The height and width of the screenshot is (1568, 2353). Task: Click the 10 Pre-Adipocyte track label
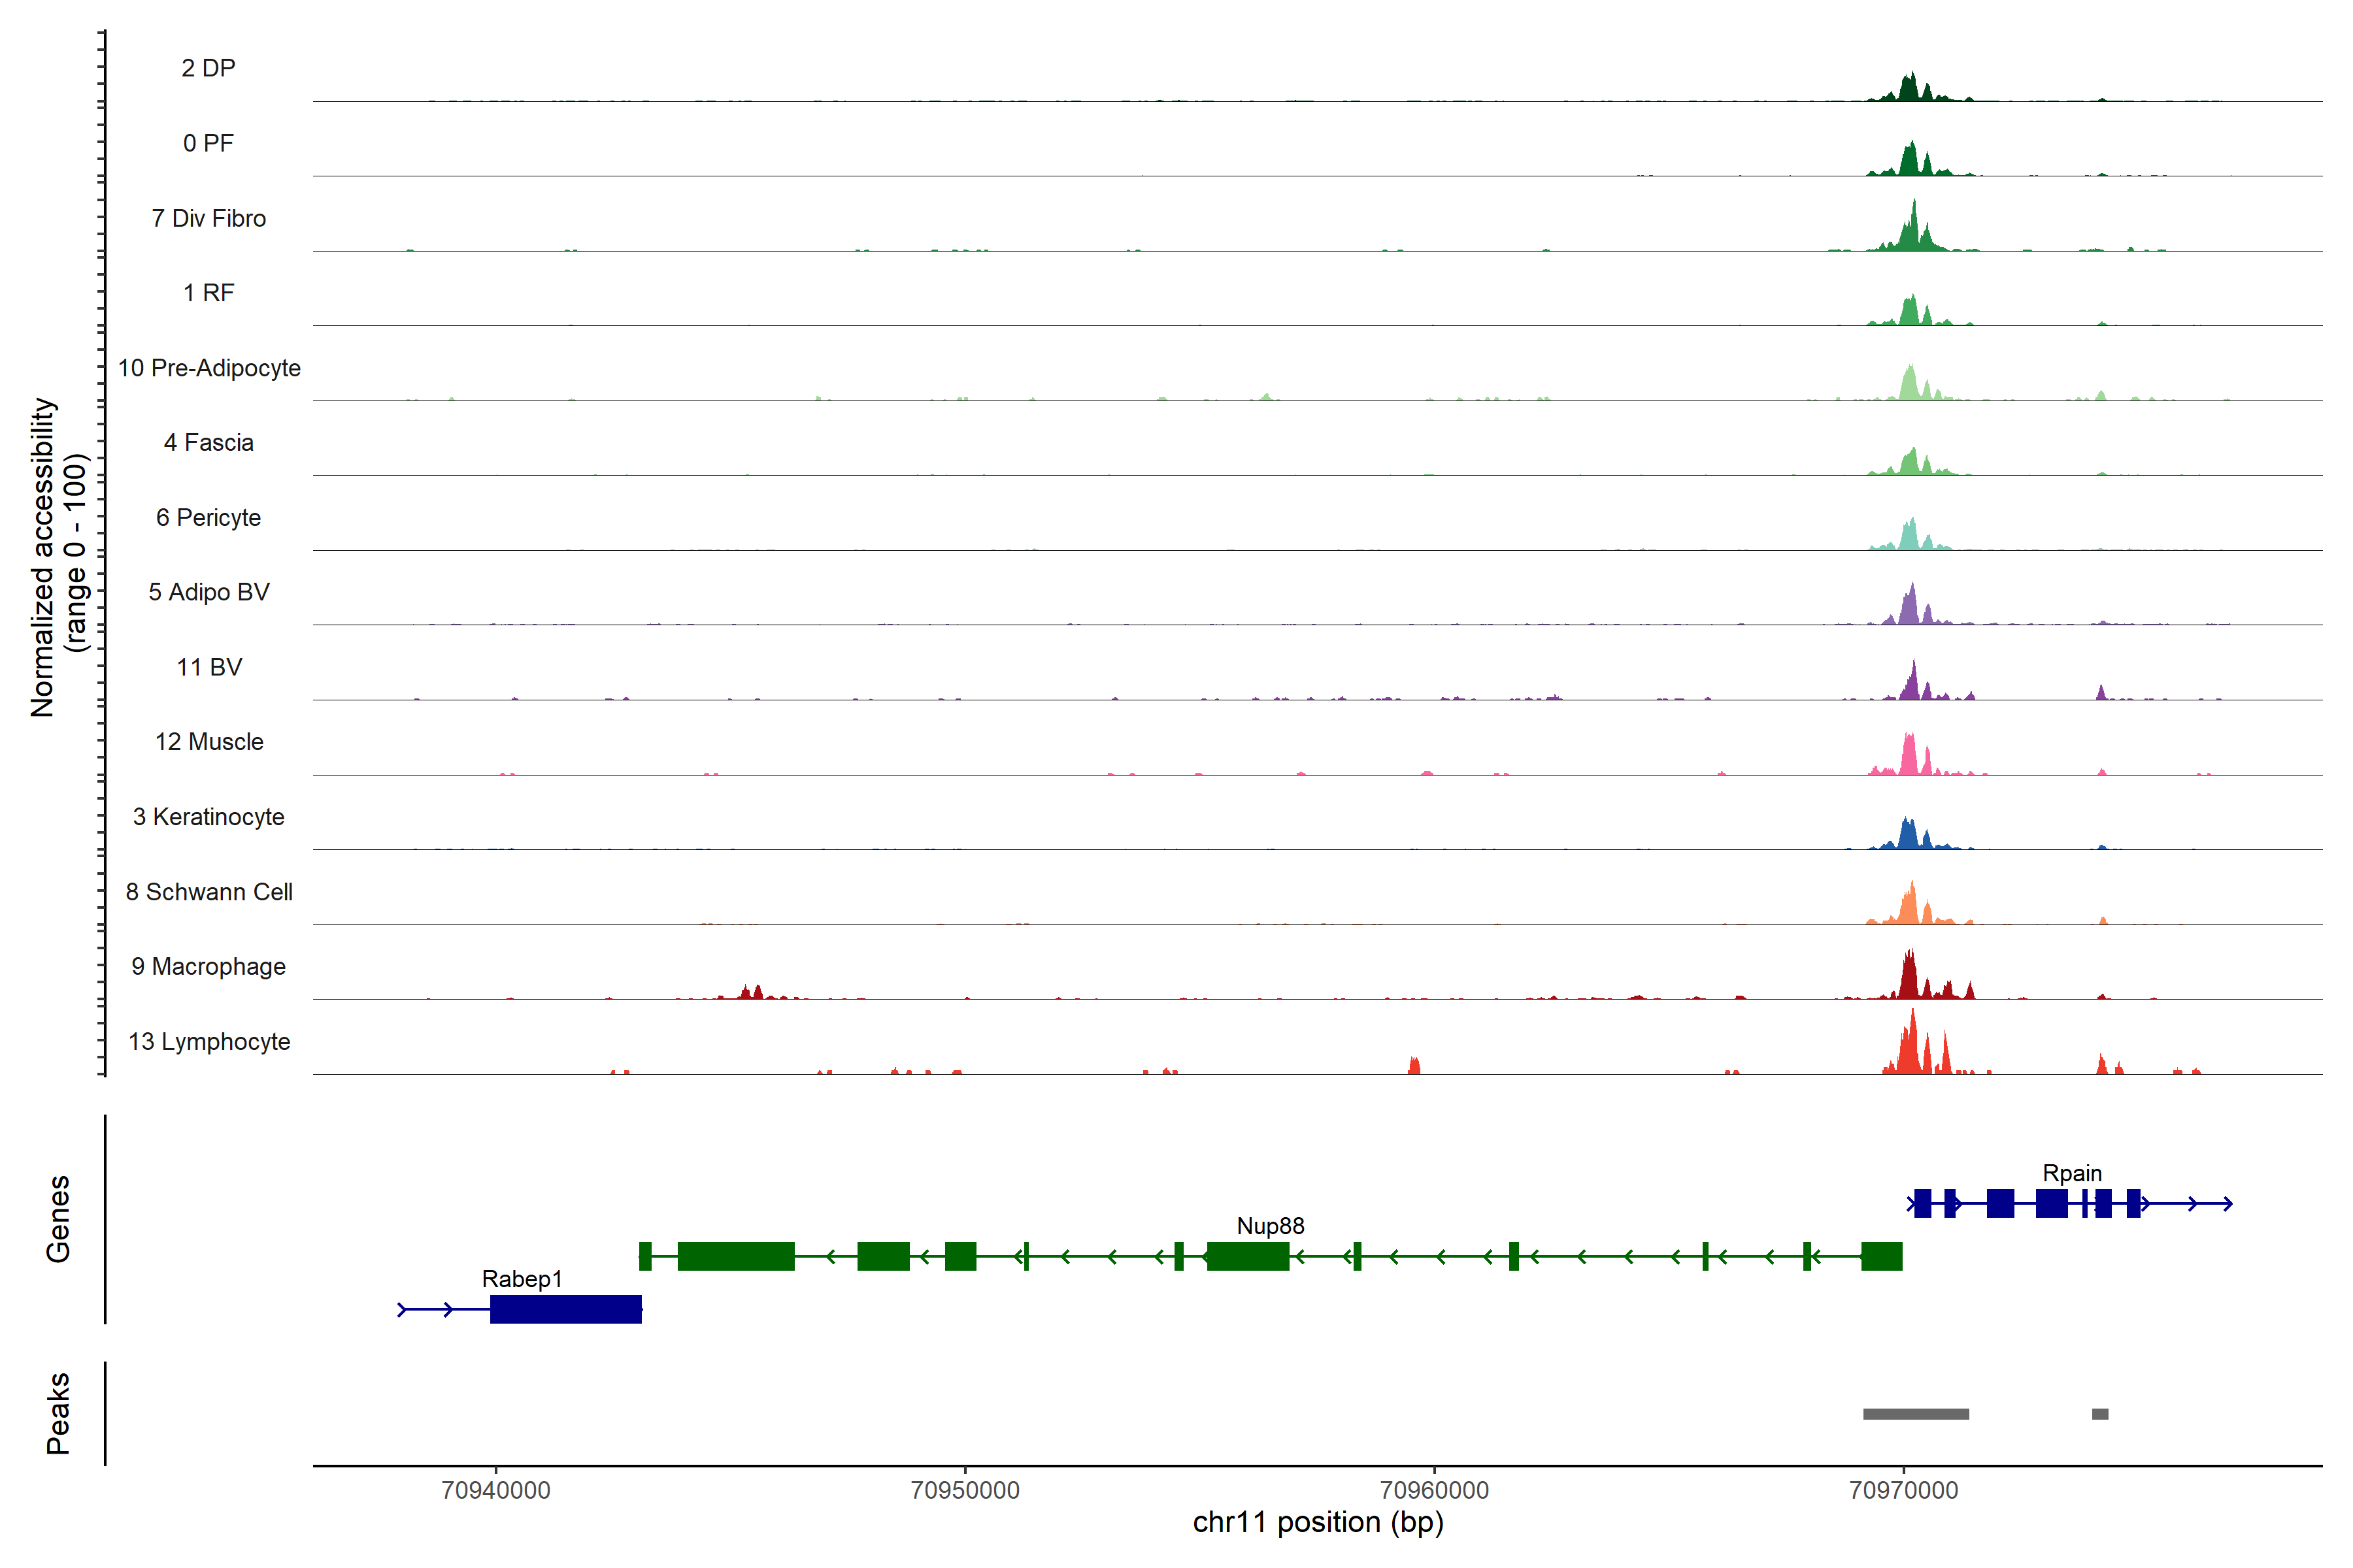(x=209, y=368)
